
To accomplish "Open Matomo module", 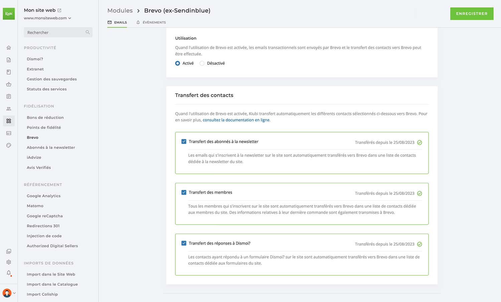I will click(x=35, y=206).
